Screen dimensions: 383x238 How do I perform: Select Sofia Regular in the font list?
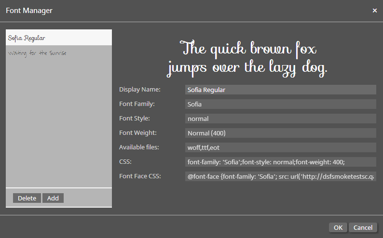tap(58, 38)
